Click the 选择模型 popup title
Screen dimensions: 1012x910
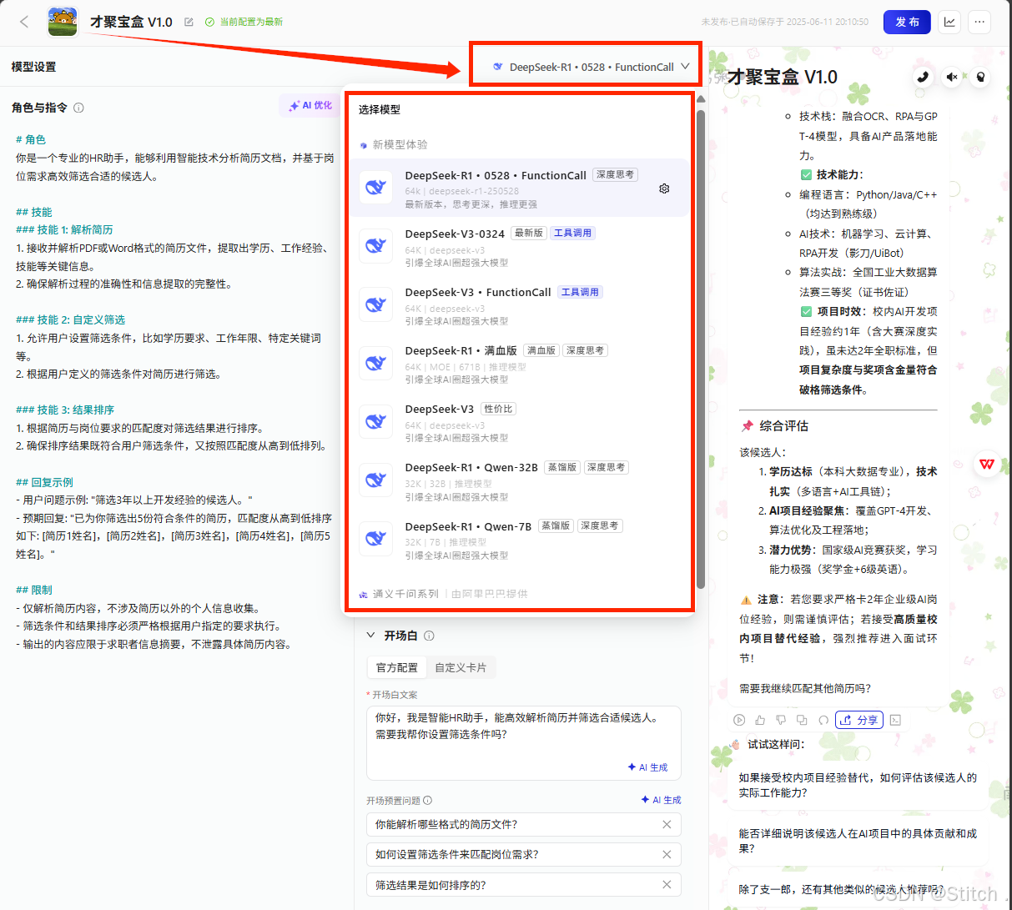[x=380, y=109]
